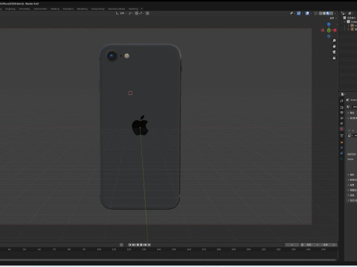Open the Output properties tab

[341, 113]
